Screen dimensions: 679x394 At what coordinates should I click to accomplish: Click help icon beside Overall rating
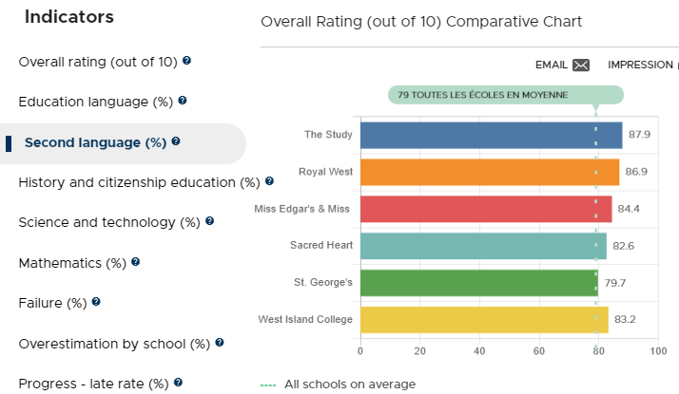(x=186, y=61)
